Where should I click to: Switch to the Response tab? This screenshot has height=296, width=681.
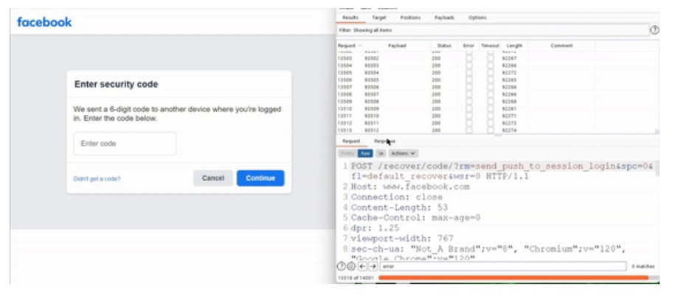pyautogui.click(x=384, y=141)
